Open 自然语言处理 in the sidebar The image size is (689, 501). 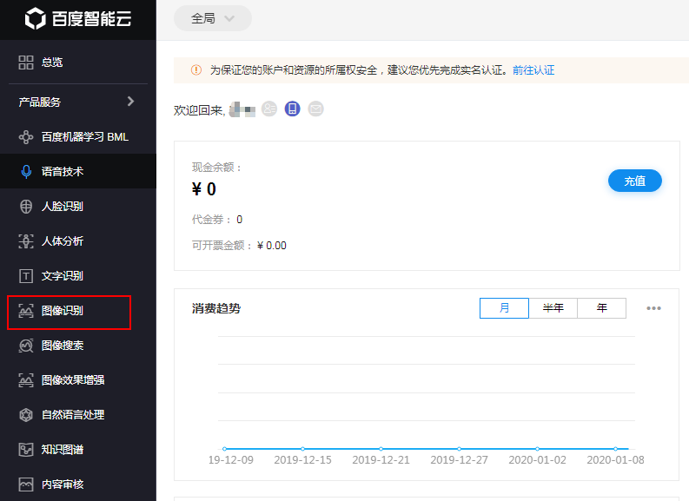(x=78, y=415)
